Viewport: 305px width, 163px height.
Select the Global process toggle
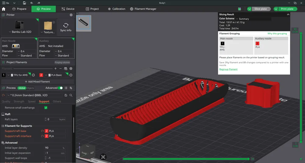coord(22,88)
